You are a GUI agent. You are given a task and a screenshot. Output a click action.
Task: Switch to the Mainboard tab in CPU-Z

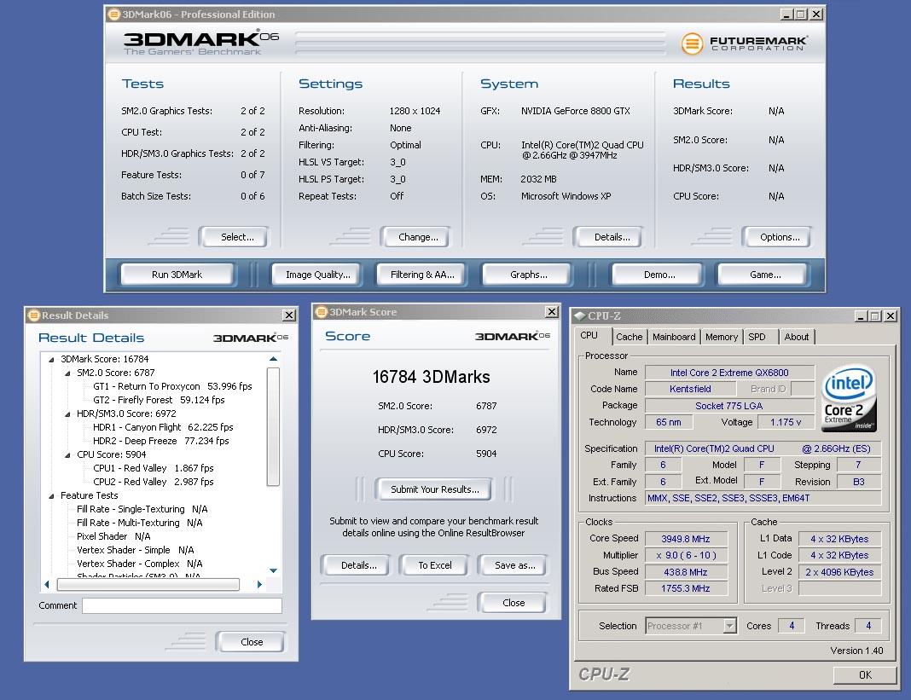pyautogui.click(x=674, y=337)
